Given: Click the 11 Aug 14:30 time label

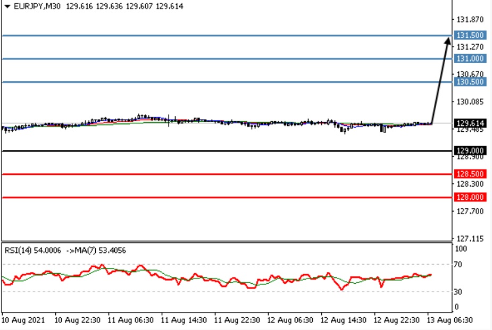Looking at the screenshot, I should pyautogui.click(x=184, y=320).
